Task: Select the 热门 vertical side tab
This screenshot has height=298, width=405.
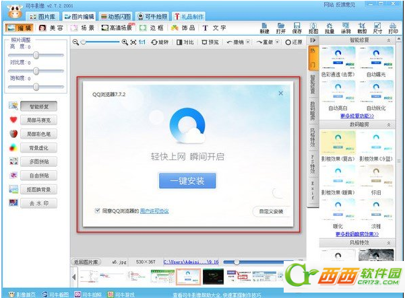Action: tap(313, 58)
